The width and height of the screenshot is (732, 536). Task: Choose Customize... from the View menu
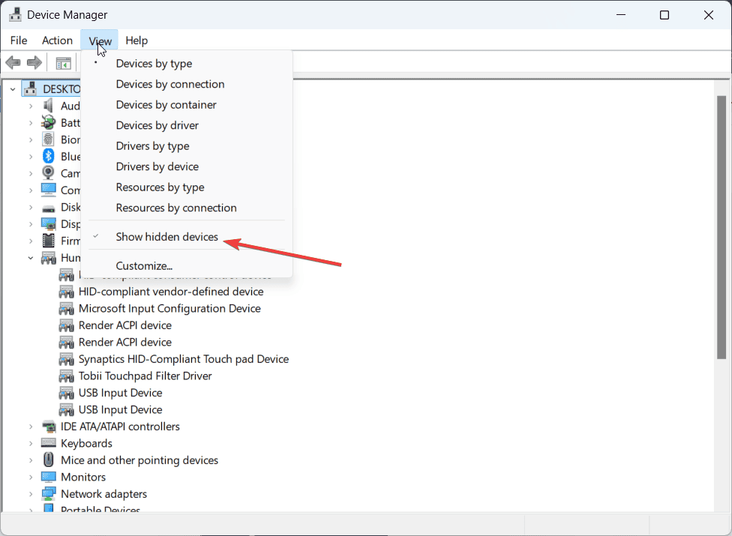point(144,265)
